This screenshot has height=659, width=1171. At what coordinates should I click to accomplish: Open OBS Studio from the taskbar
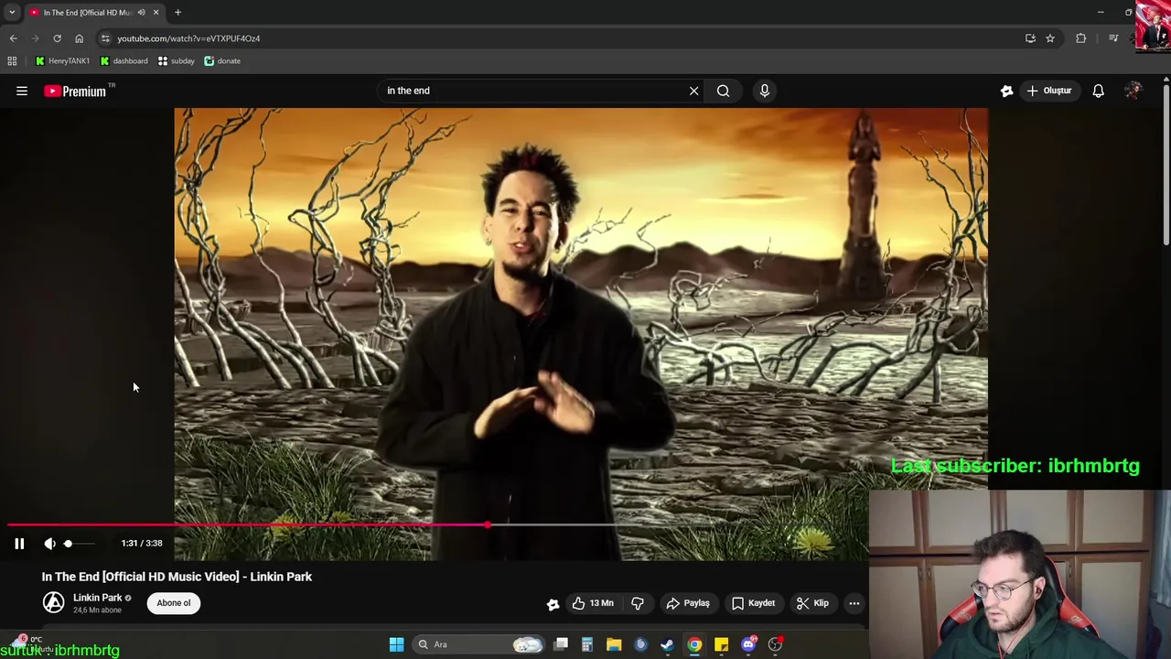(775, 644)
